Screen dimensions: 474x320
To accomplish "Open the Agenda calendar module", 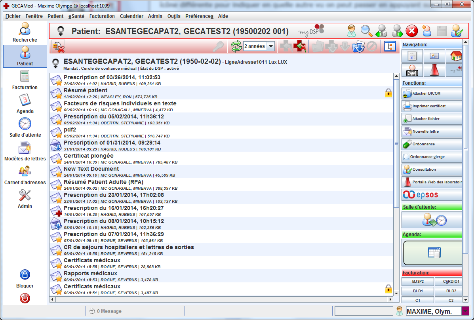I will (x=25, y=103).
